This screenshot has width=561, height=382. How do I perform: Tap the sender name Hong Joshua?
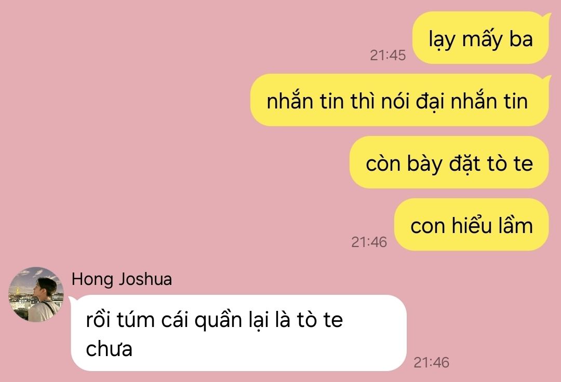pyautogui.click(x=122, y=279)
